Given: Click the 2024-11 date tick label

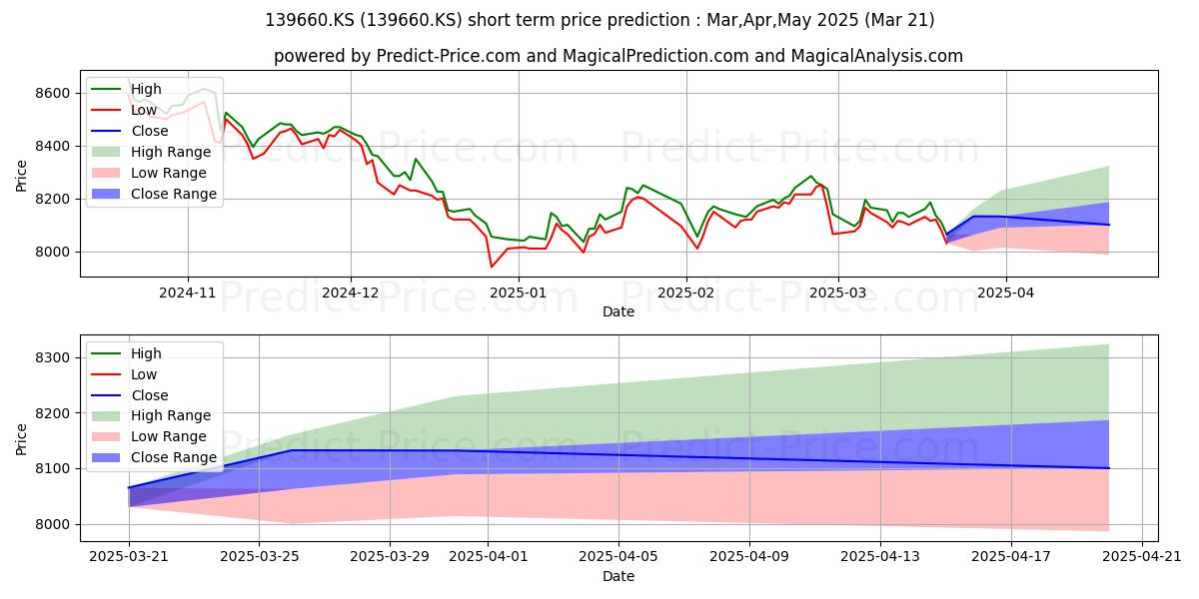Looking at the screenshot, I should [188, 293].
